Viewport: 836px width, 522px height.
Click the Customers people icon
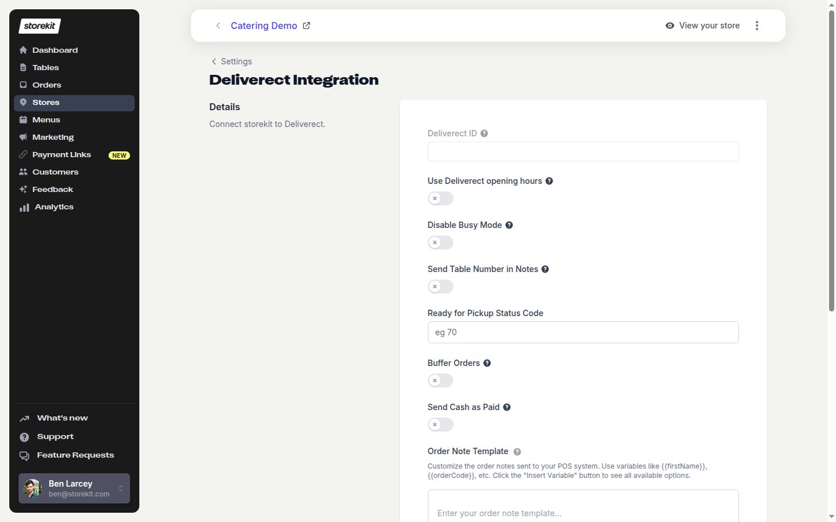[x=23, y=172]
